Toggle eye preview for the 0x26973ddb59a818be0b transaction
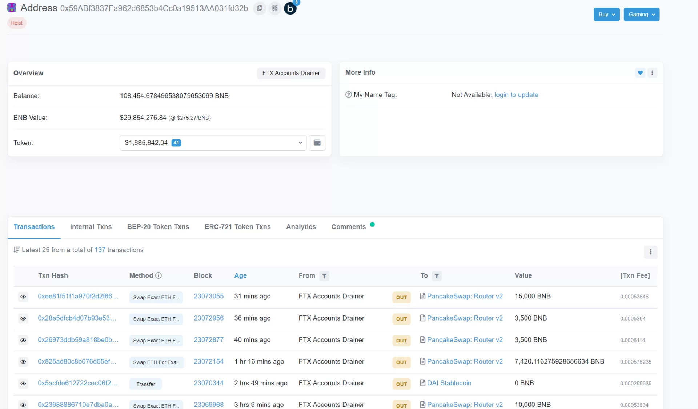 23,340
